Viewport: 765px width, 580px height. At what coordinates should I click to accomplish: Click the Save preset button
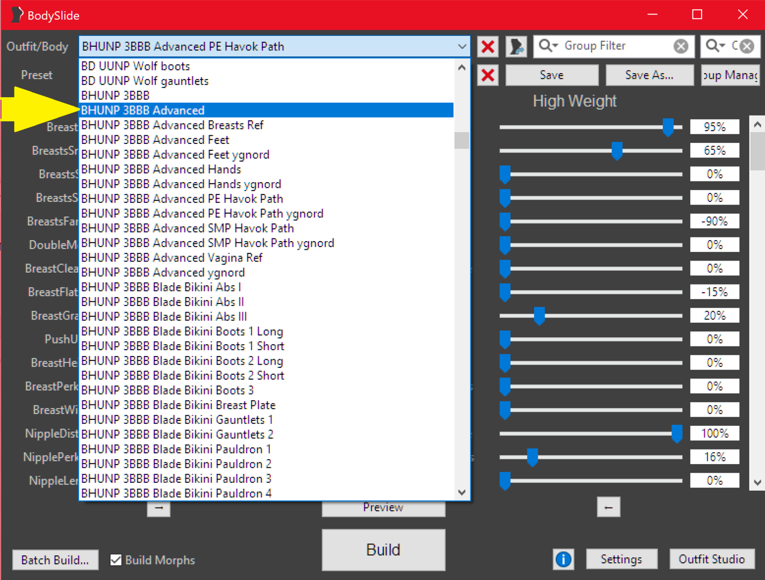(x=552, y=75)
